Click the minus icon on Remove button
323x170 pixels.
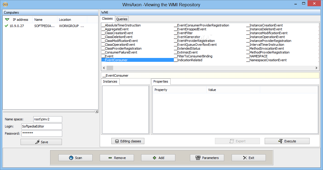coord(110,158)
